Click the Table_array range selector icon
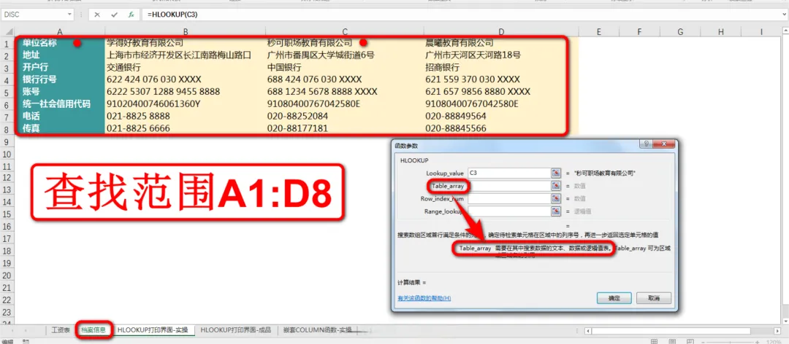The image size is (789, 344). tap(556, 186)
